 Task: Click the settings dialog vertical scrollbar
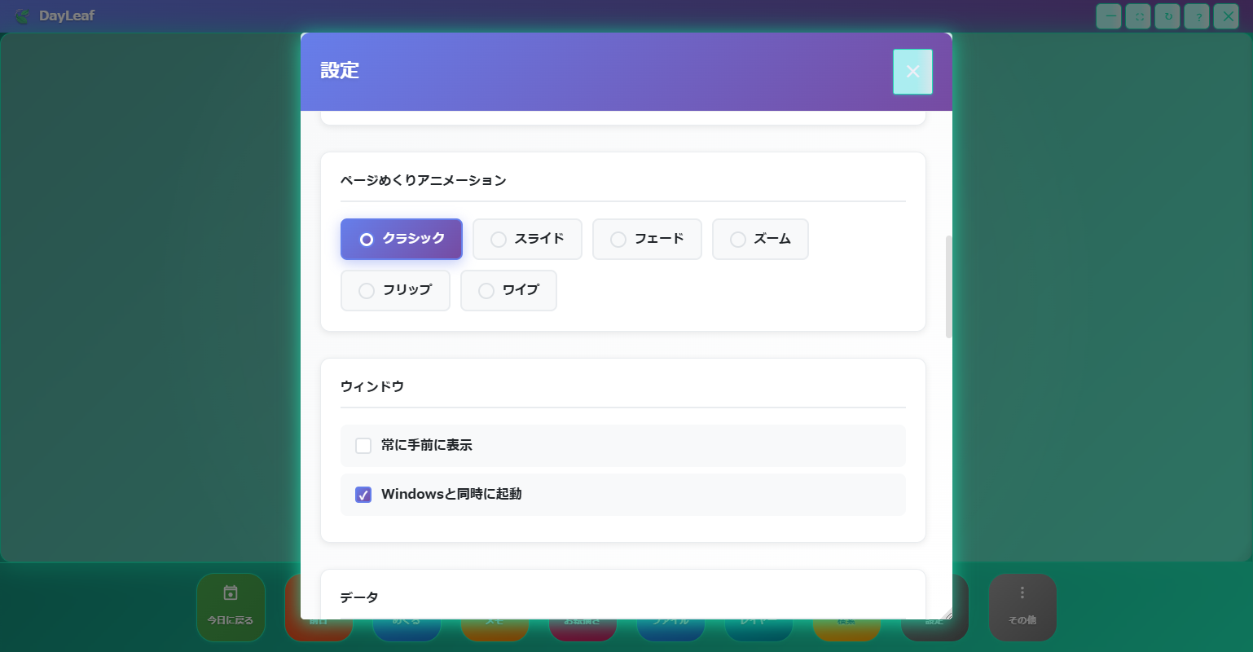948,287
